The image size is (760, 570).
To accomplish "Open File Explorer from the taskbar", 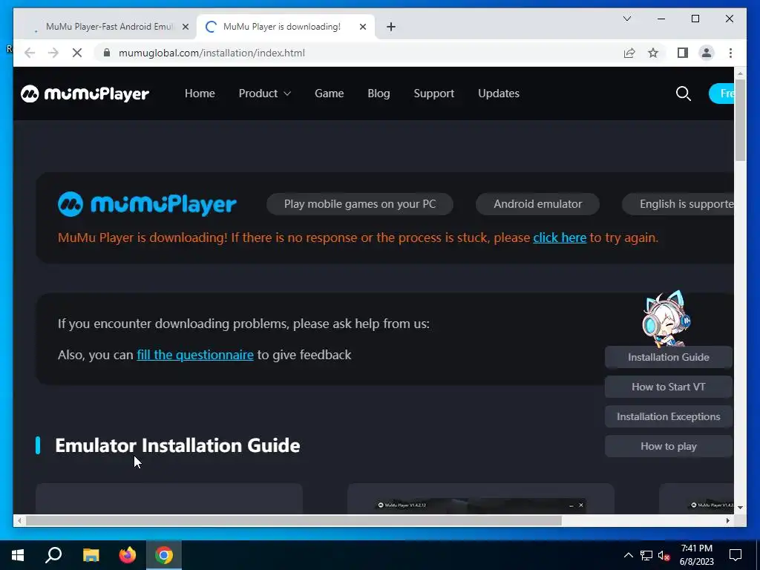I will tap(91, 555).
